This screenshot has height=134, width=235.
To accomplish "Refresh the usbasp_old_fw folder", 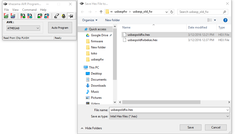I will pos(172,12).
